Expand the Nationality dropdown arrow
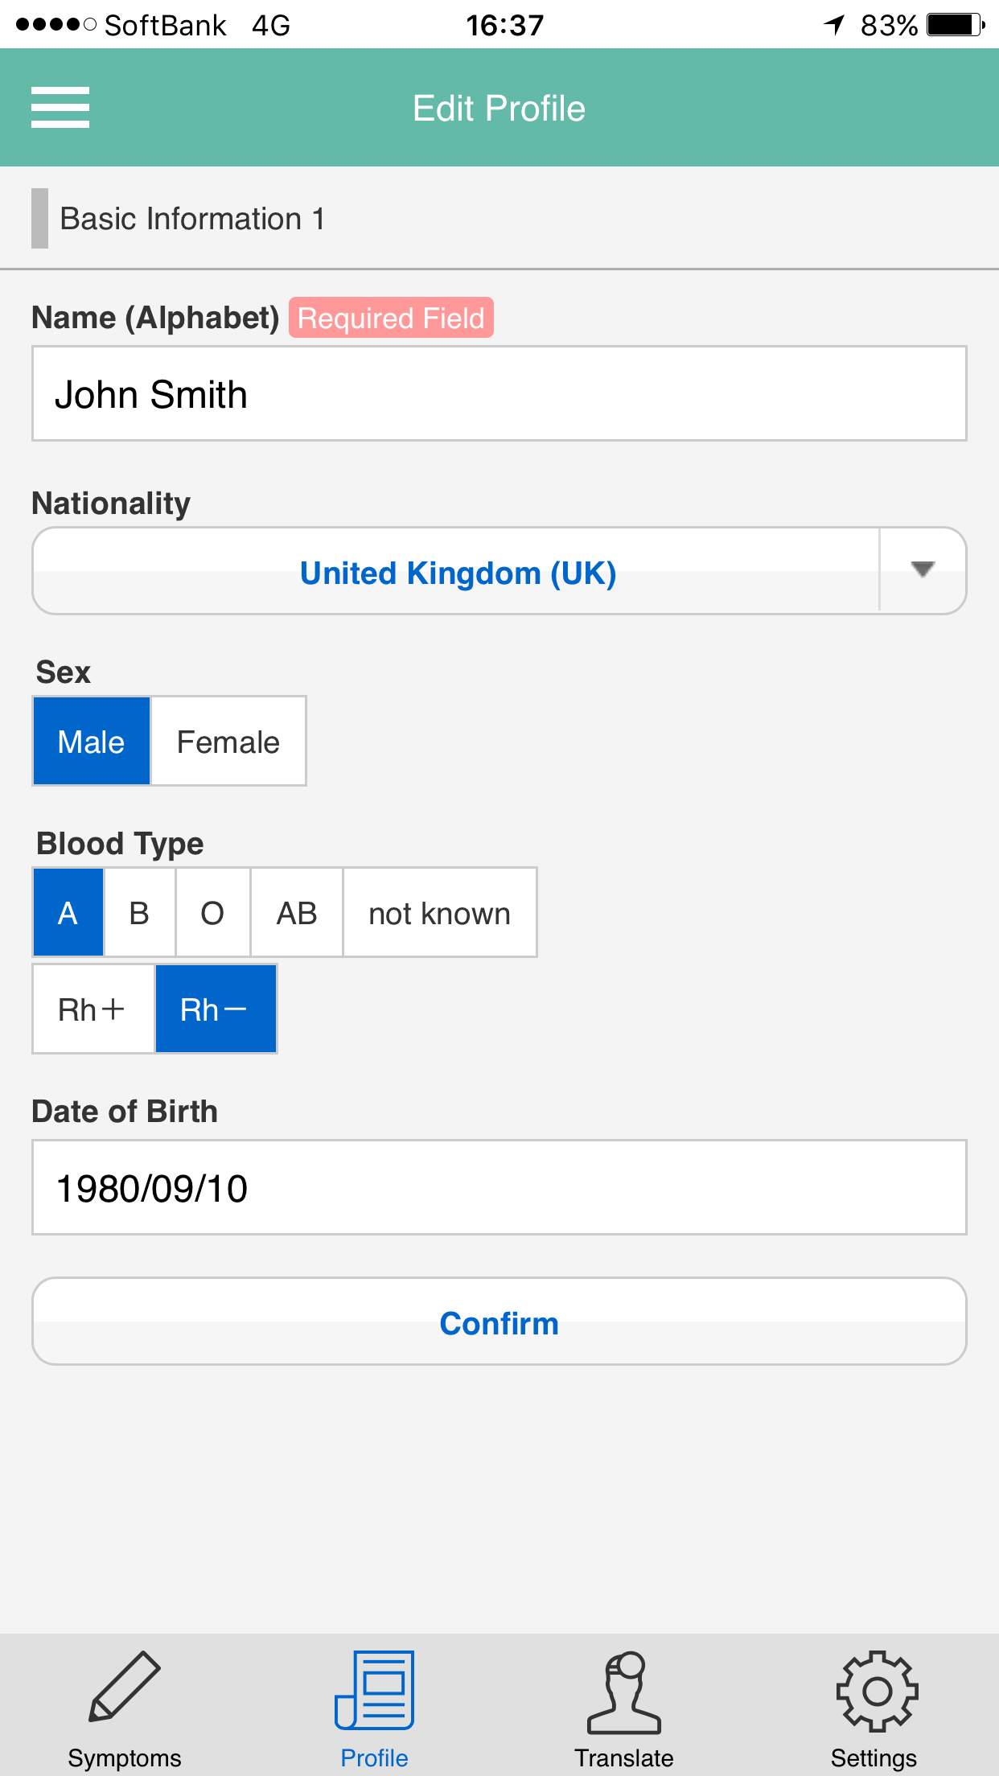Screen dimensions: 999x1776 tap(923, 570)
